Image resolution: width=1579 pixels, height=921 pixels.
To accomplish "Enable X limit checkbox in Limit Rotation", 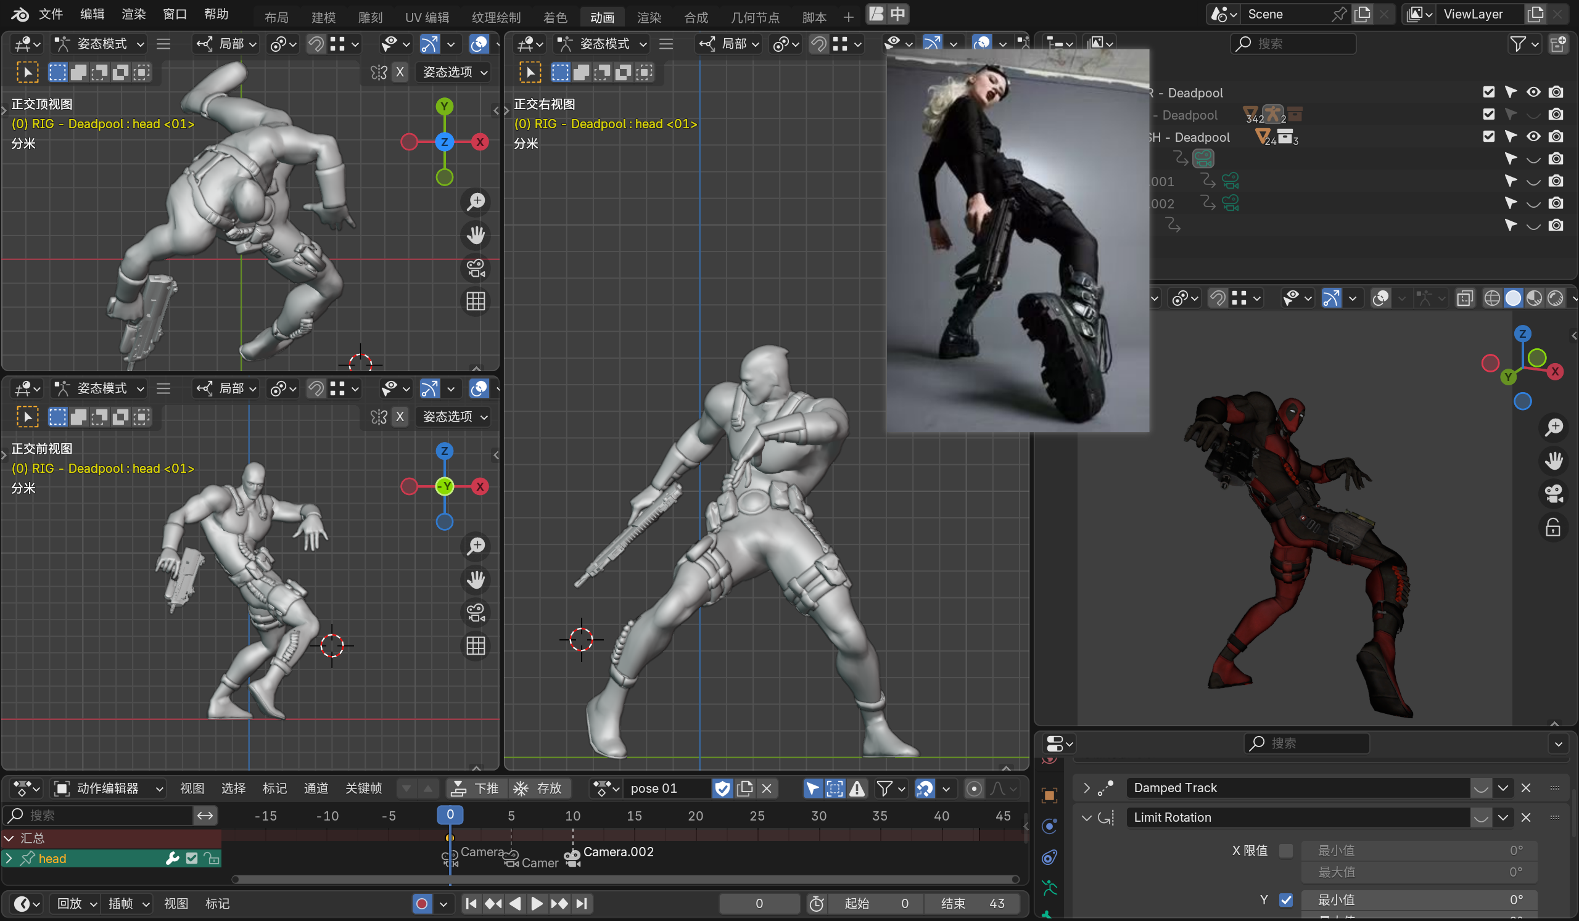I will point(1286,850).
